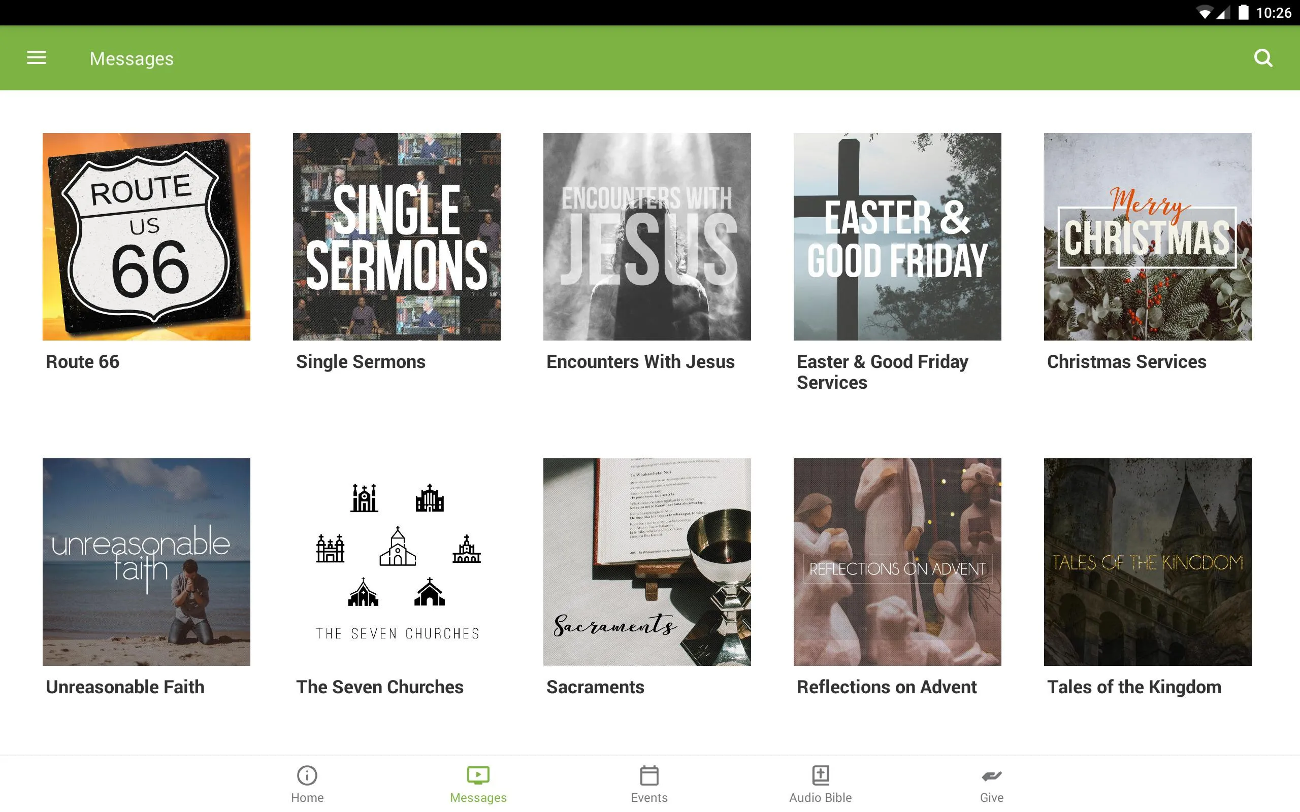This screenshot has height=812, width=1300.
Task: Switch to the Messages tab
Action: tap(477, 784)
